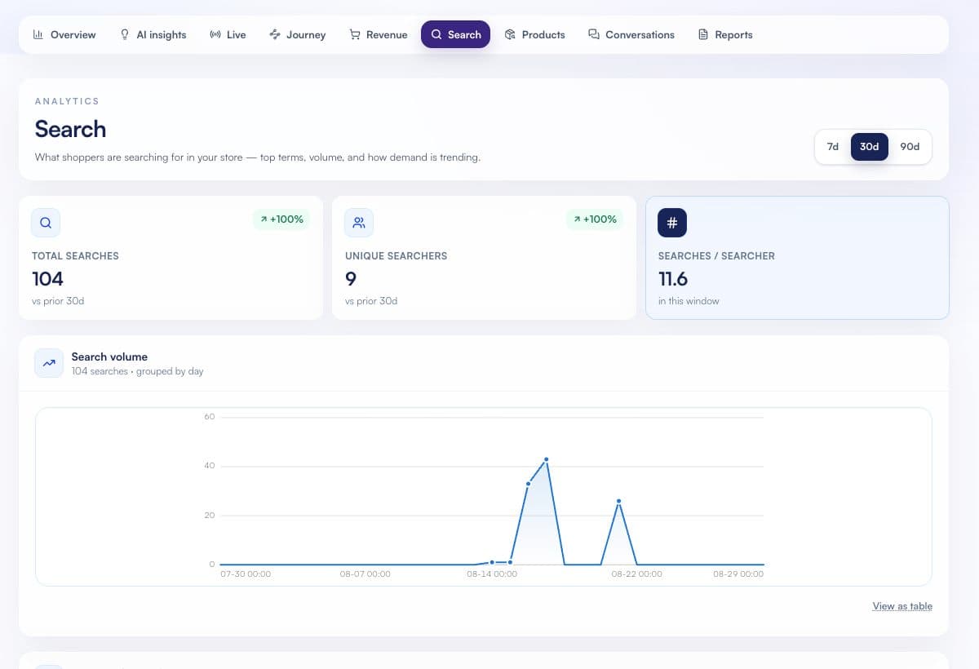Click the Total Searches +100% badge
The image size is (979, 669).
pyautogui.click(x=281, y=219)
